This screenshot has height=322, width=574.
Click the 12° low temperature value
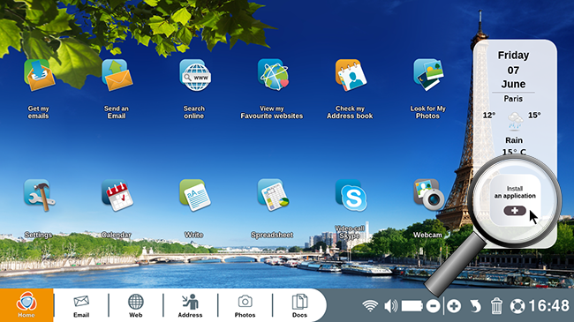point(489,116)
